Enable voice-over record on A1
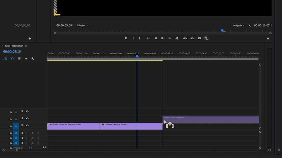 [38, 133]
